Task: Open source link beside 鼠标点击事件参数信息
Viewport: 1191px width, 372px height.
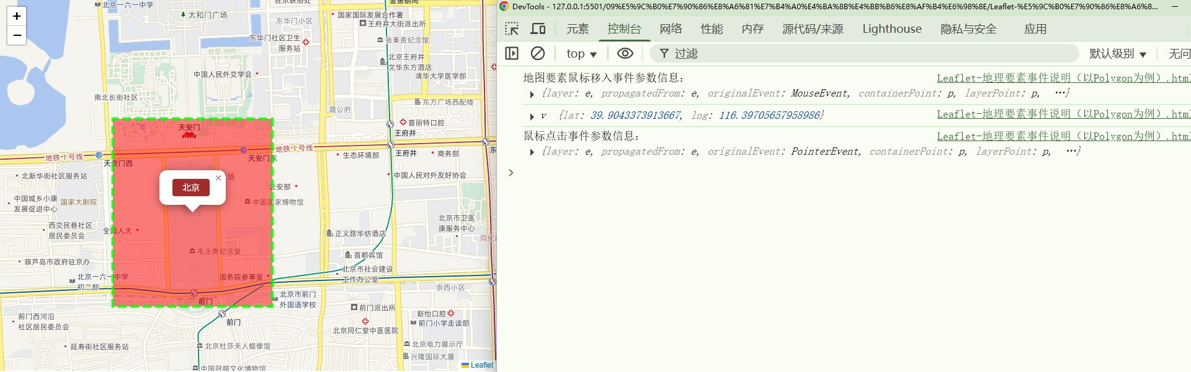Action: pos(1063,136)
